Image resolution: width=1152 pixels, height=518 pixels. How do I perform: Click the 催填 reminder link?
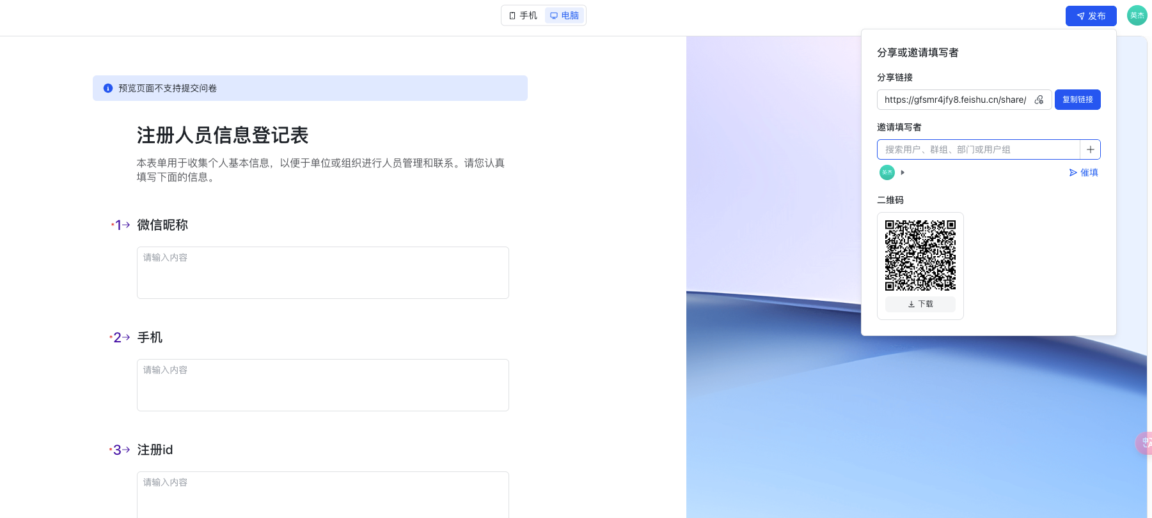[x=1084, y=172]
